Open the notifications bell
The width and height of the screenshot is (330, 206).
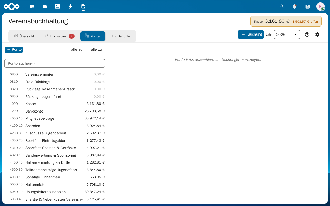(295, 6)
